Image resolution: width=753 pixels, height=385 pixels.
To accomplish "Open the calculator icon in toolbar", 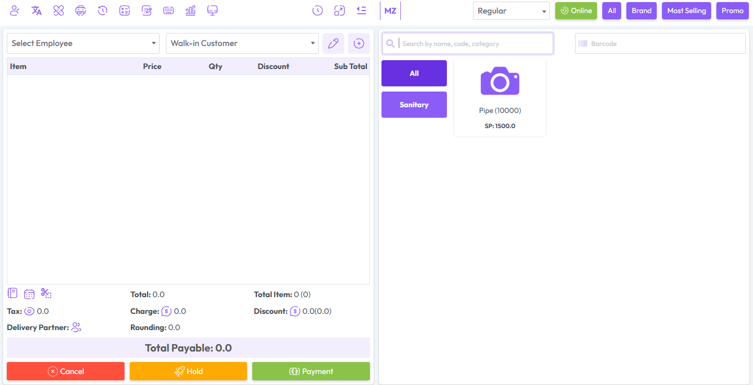I will [125, 10].
